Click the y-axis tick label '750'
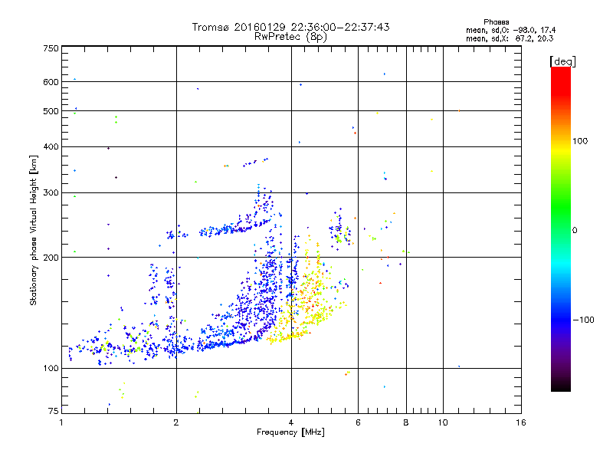Screen dimensions: 613x460 click(x=51, y=48)
